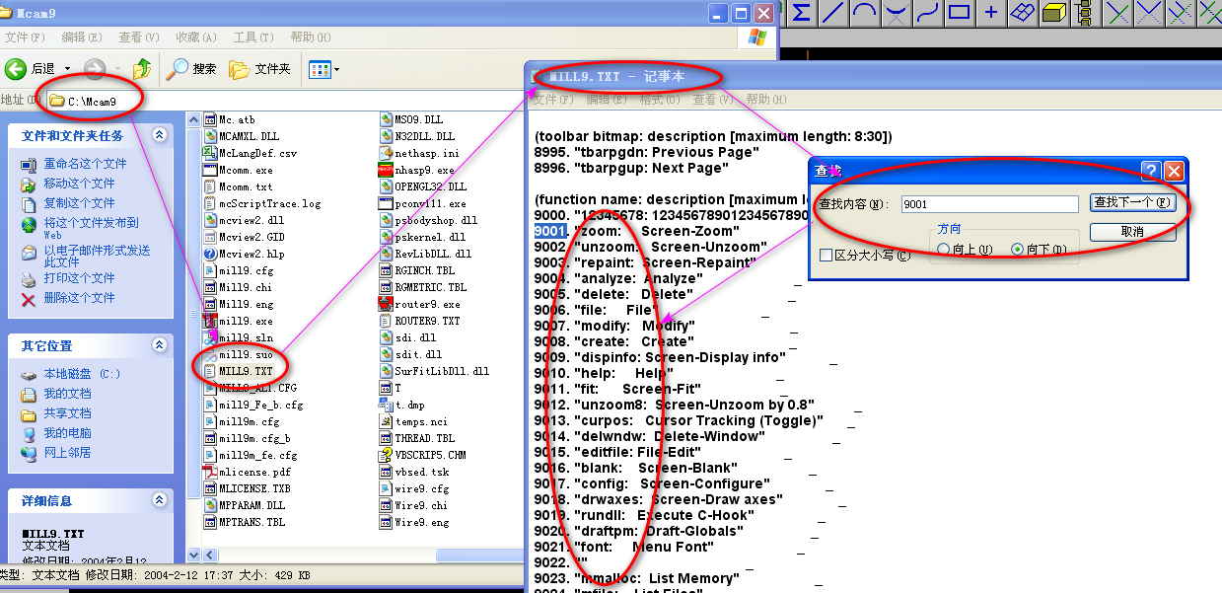The height and width of the screenshot is (593, 1222).
Task: Open Help (帮助) menu in explorer
Action: (311, 37)
